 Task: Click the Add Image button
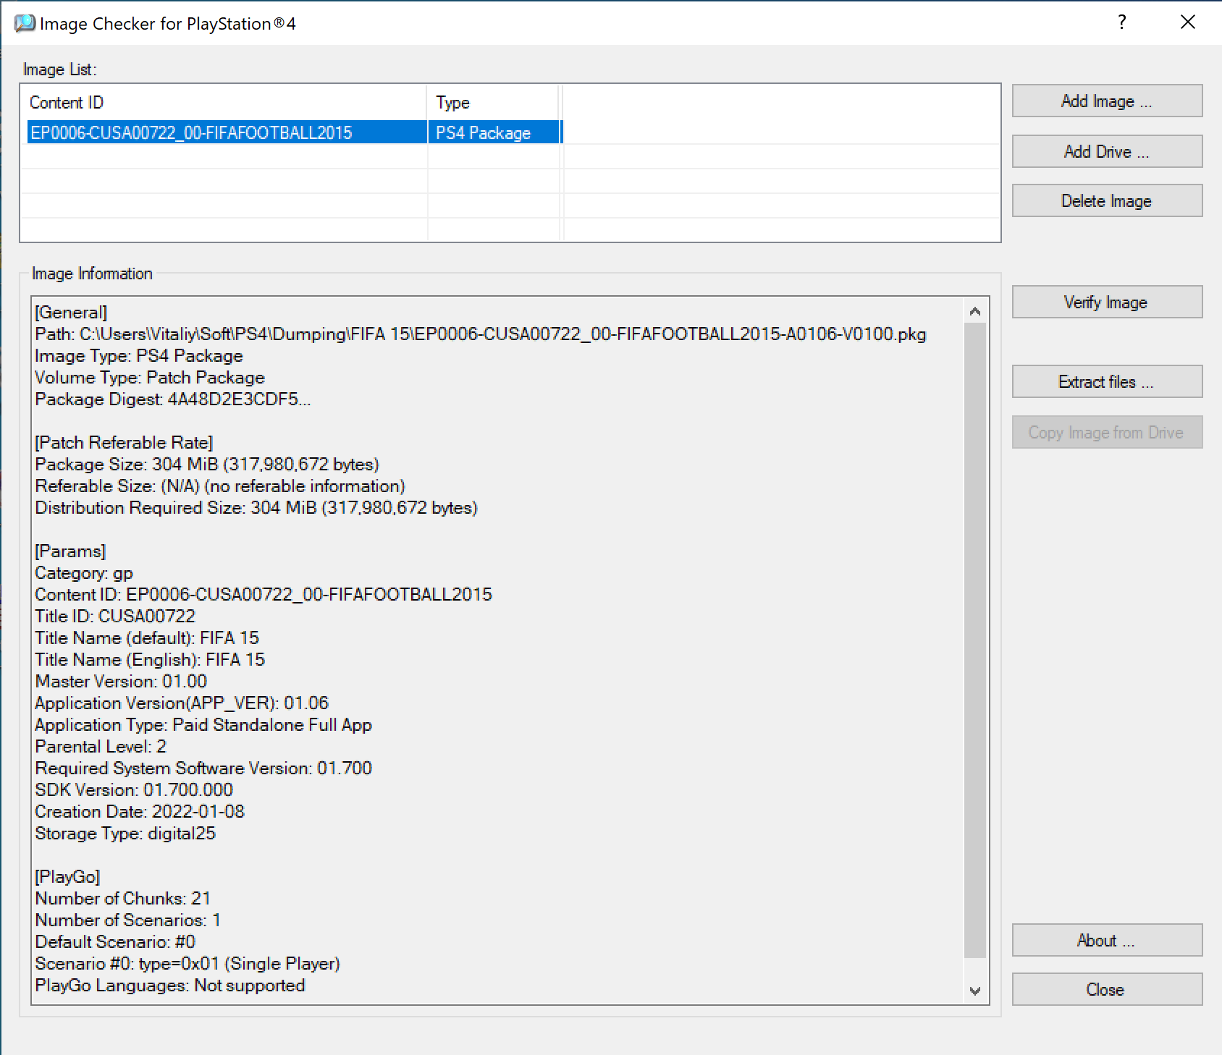coord(1107,101)
